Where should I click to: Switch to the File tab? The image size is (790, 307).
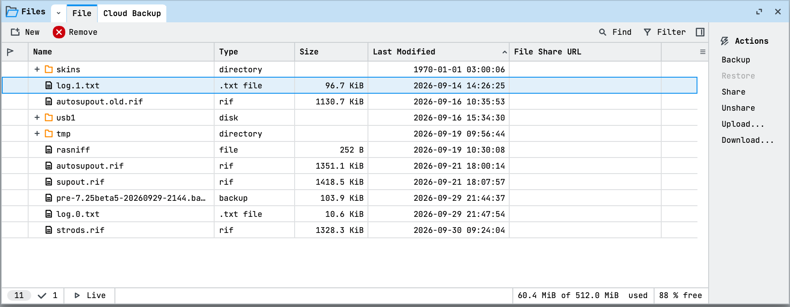tap(82, 13)
